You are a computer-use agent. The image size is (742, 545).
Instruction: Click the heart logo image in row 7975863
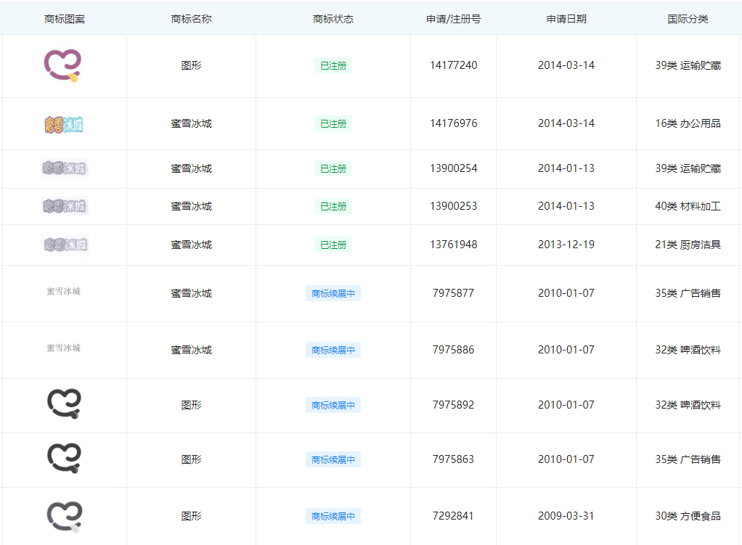point(64,459)
